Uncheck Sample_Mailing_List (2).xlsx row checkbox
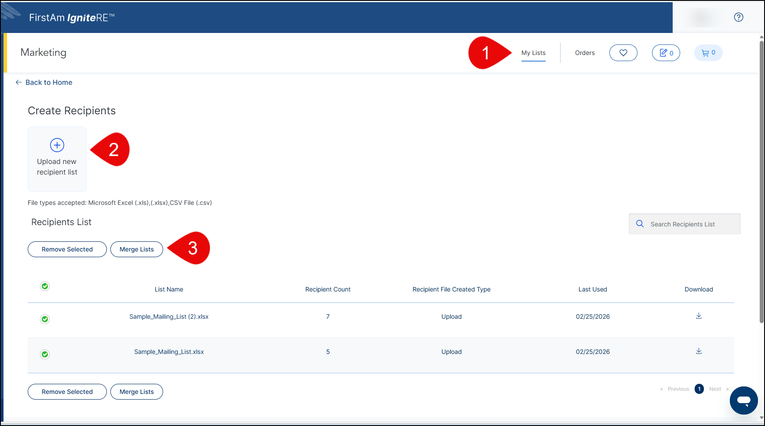This screenshot has width=765, height=426. pos(45,319)
